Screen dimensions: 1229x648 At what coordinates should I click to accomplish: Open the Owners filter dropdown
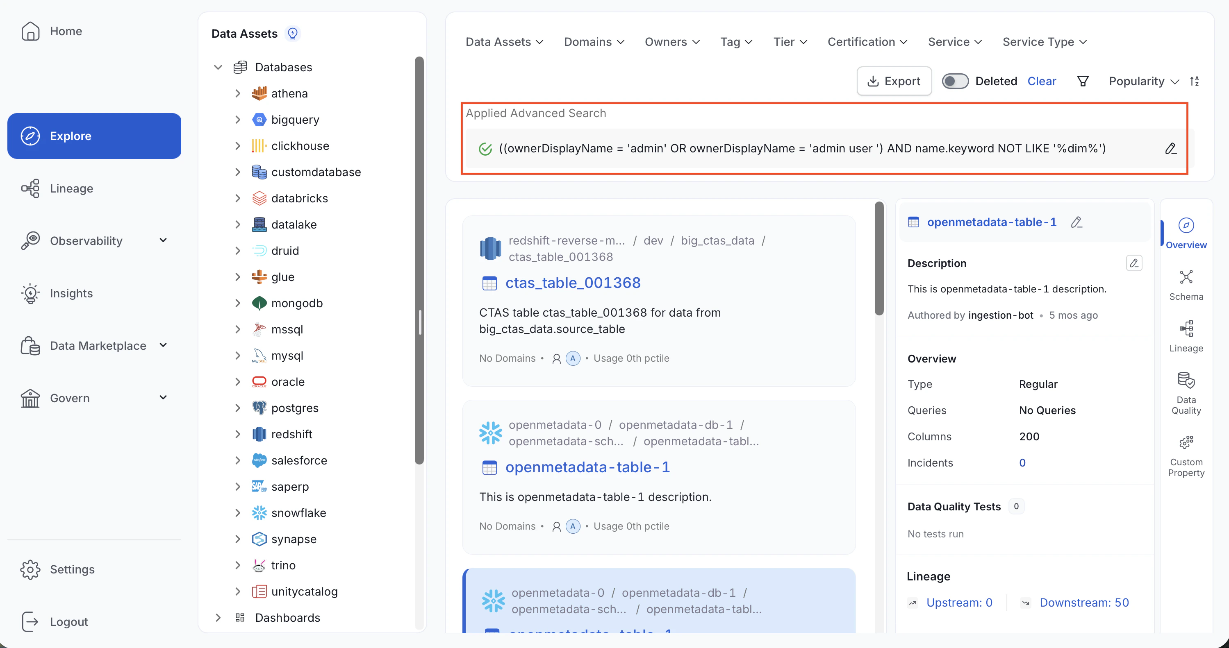[672, 42]
